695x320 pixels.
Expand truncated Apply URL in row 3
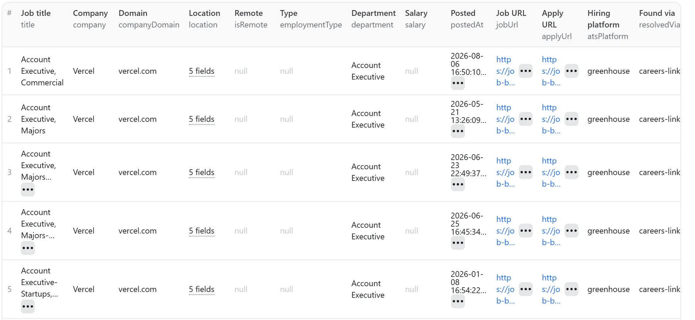[571, 172]
